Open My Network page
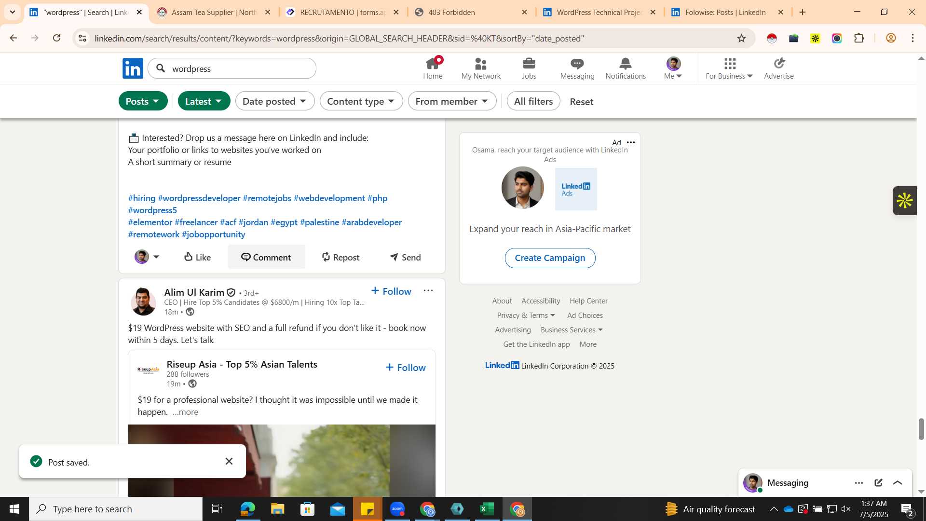Image resolution: width=926 pixels, height=521 pixels. 481,68
